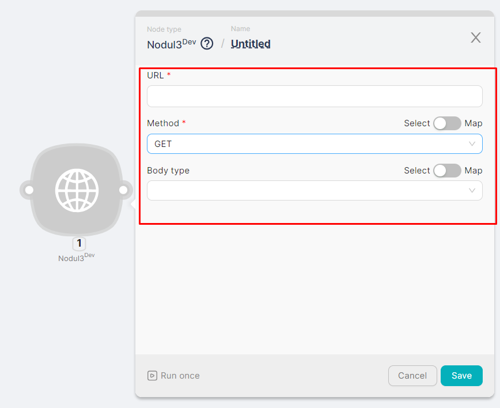
Task: Click the Run once play icon
Action: click(152, 376)
